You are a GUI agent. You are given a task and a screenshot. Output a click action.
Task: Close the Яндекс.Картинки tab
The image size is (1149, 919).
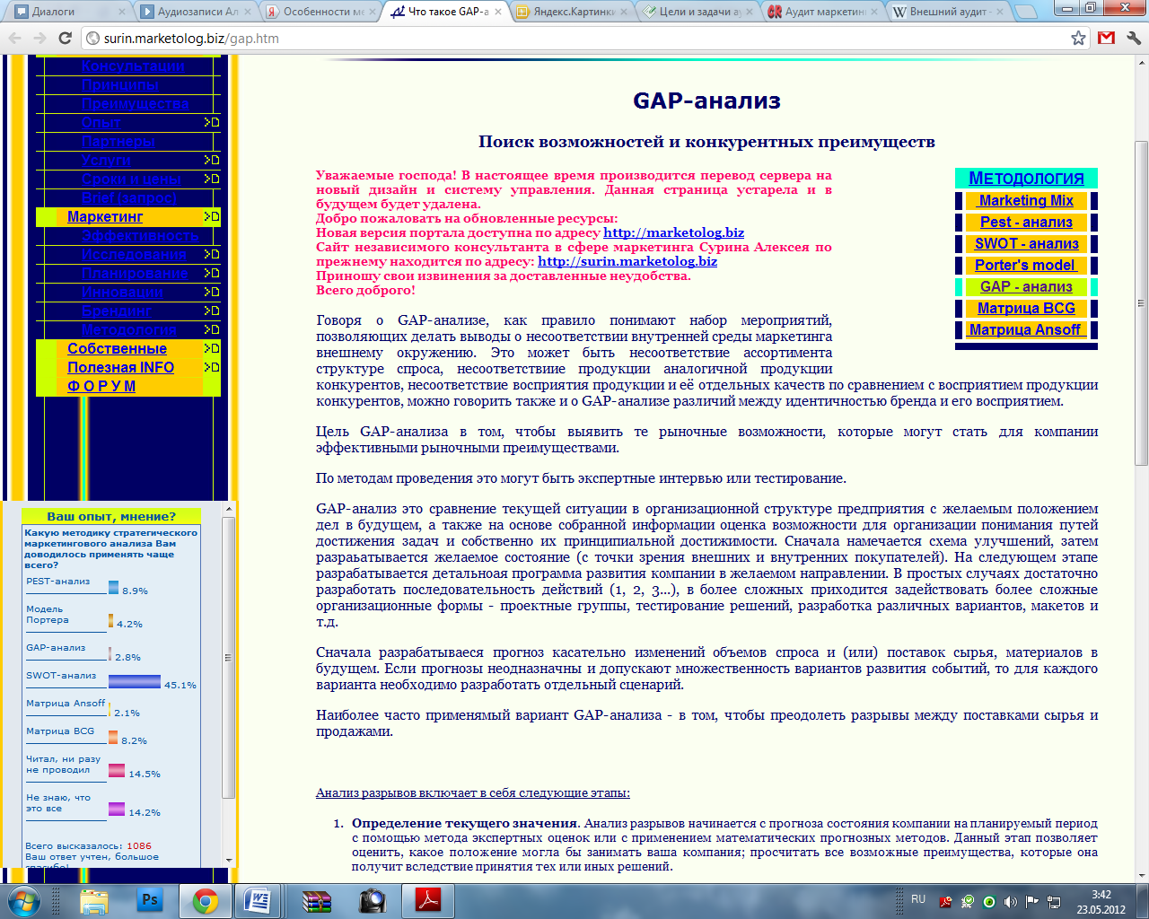click(x=625, y=12)
